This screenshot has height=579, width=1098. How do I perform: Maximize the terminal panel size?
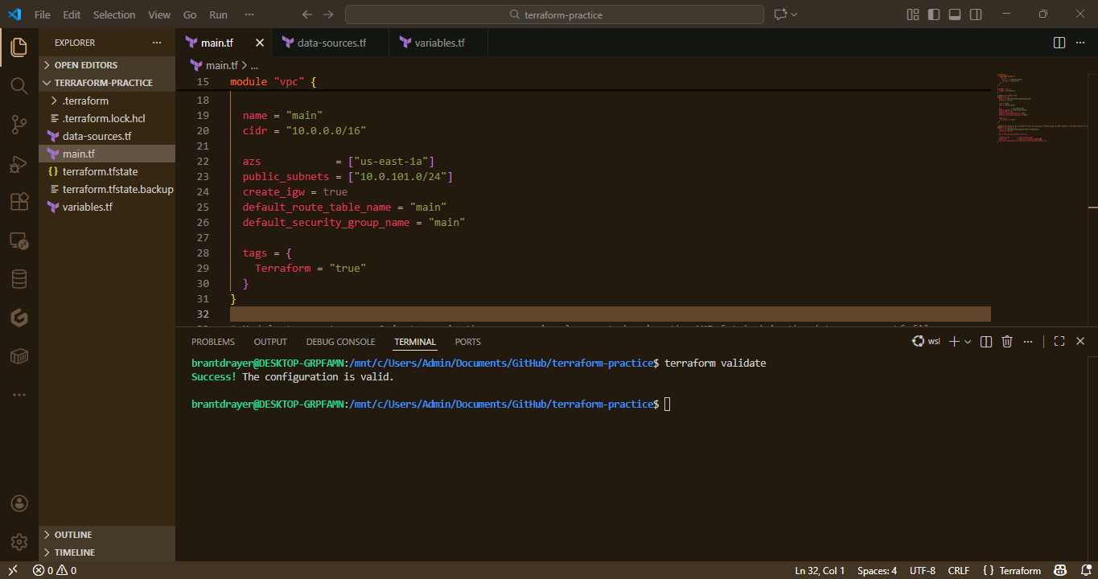coord(1059,341)
